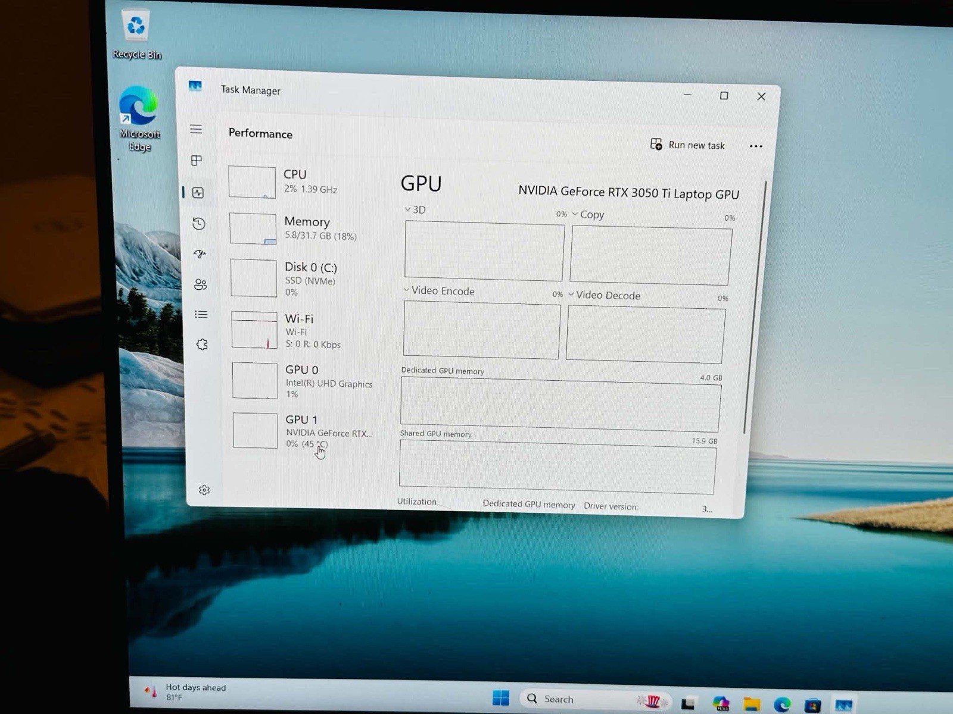The width and height of the screenshot is (953, 714).
Task: Open the hamburger navigation menu
Action: [x=196, y=129]
